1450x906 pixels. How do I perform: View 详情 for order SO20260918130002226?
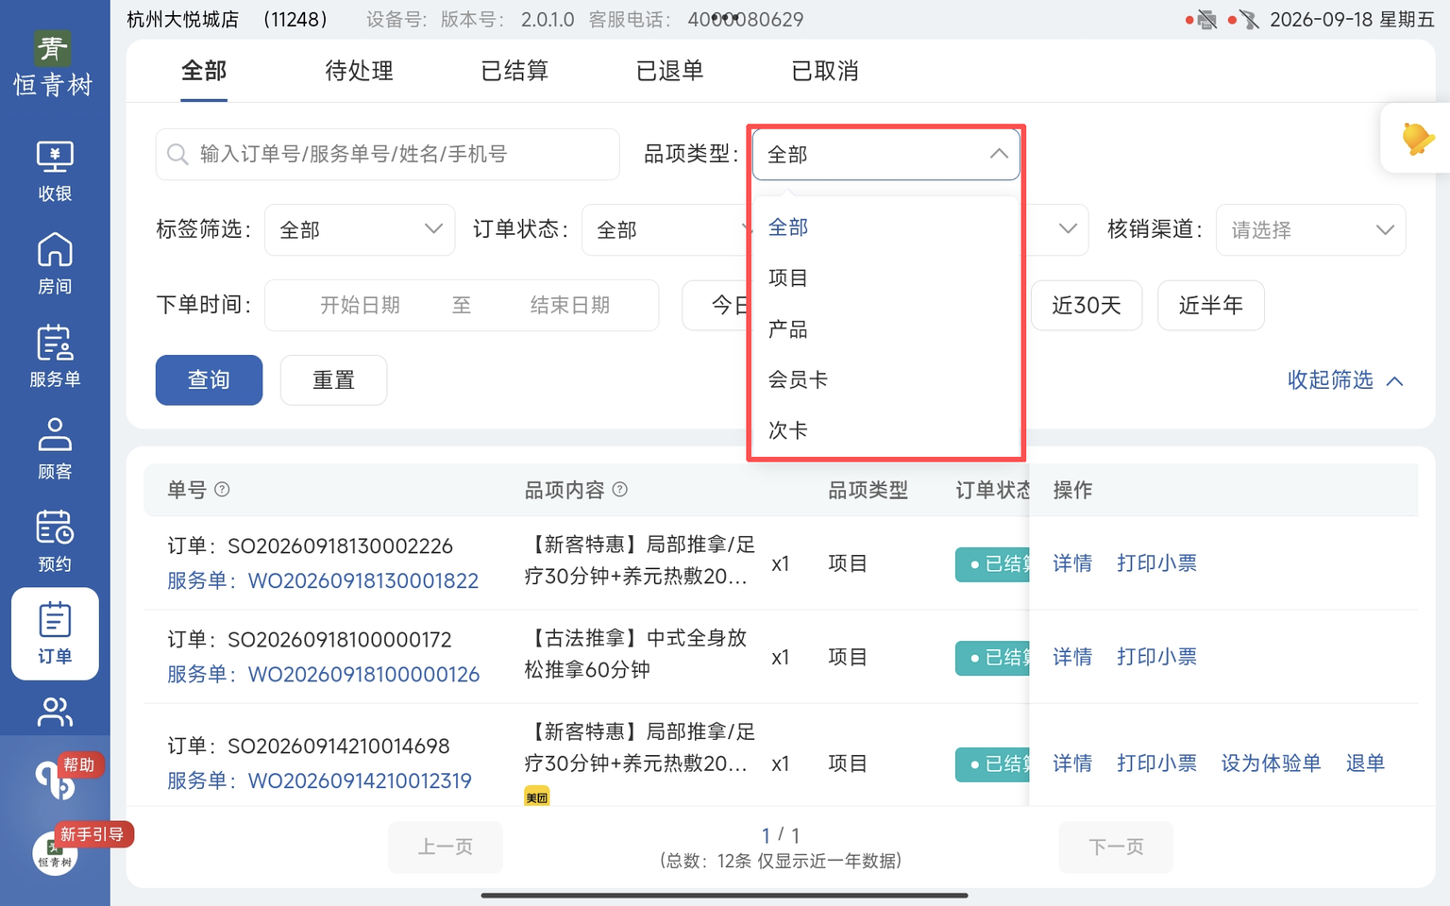click(1072, 563)
